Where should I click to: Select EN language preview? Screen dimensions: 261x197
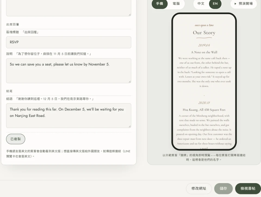click(215, 4)
